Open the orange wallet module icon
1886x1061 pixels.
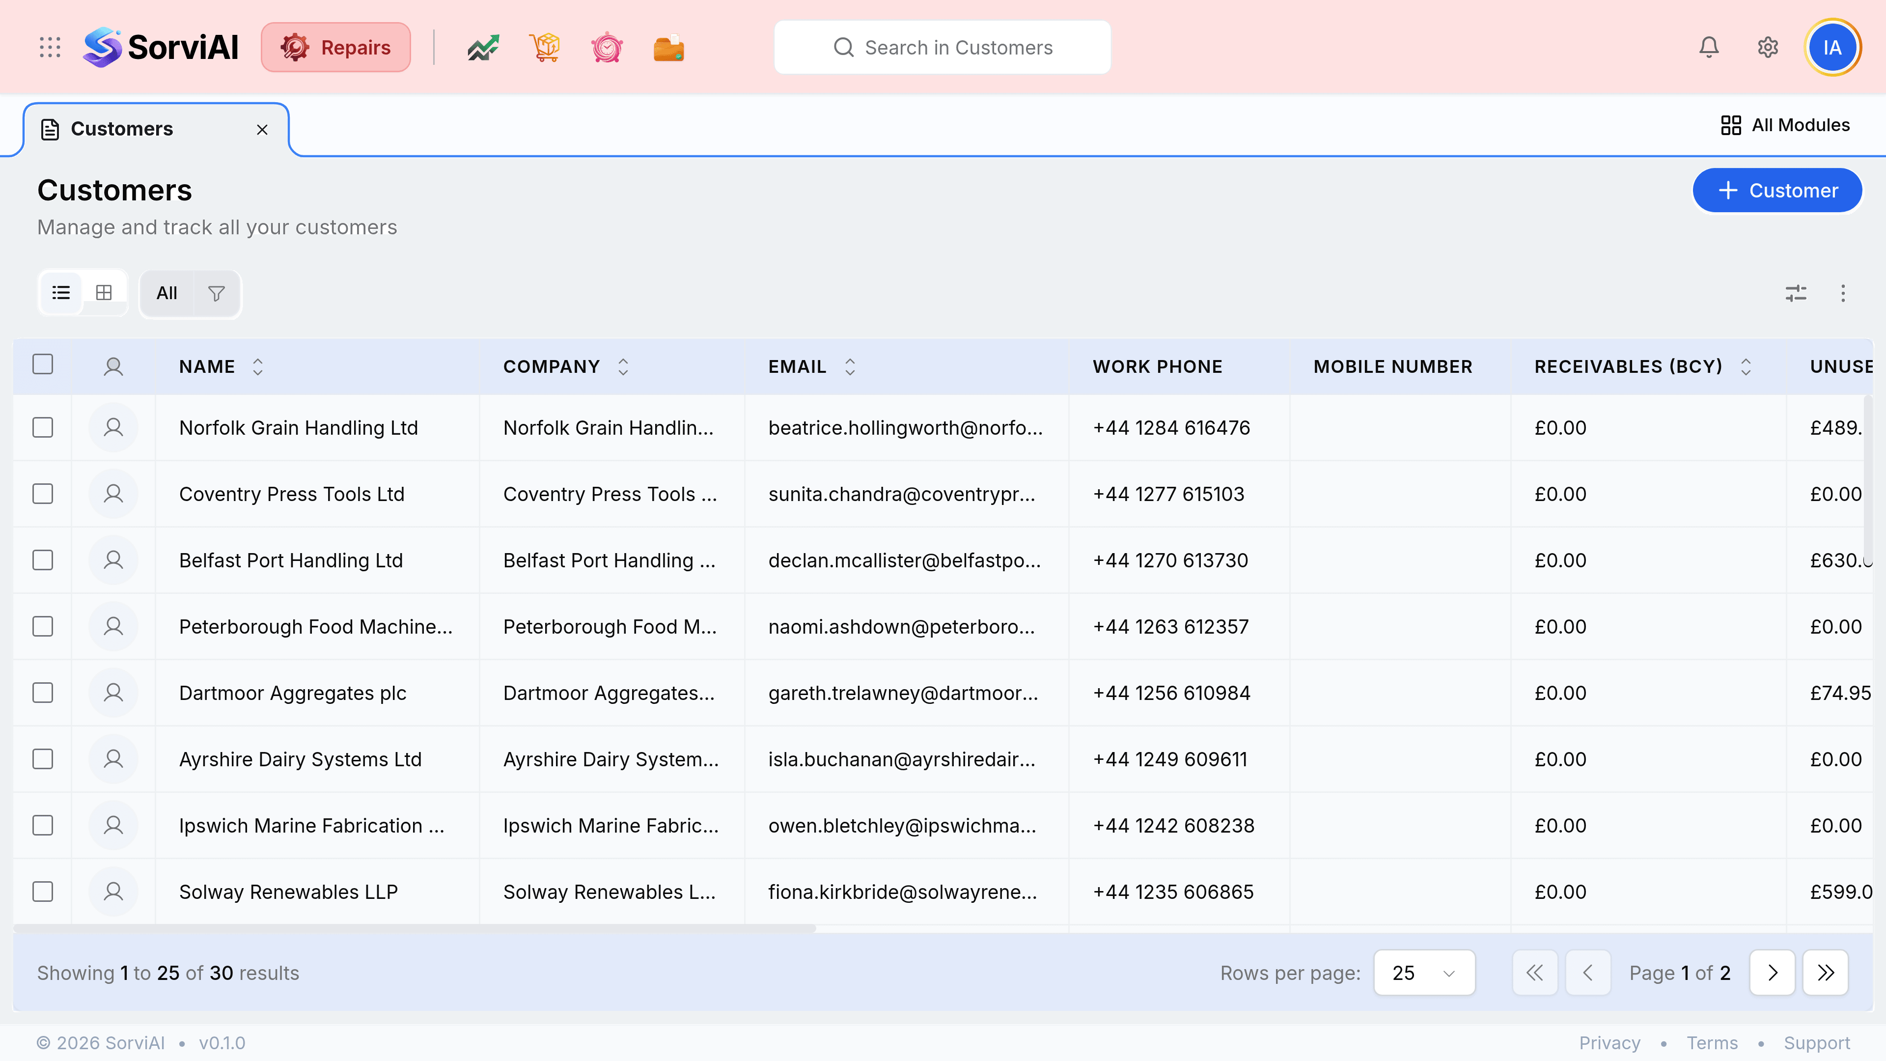point(668,48)
